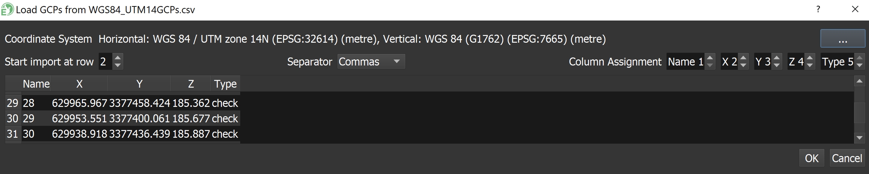This screenshot has width=869, height=174.
Task: Click the question mark help icon
Action: [x=818, y=9]
